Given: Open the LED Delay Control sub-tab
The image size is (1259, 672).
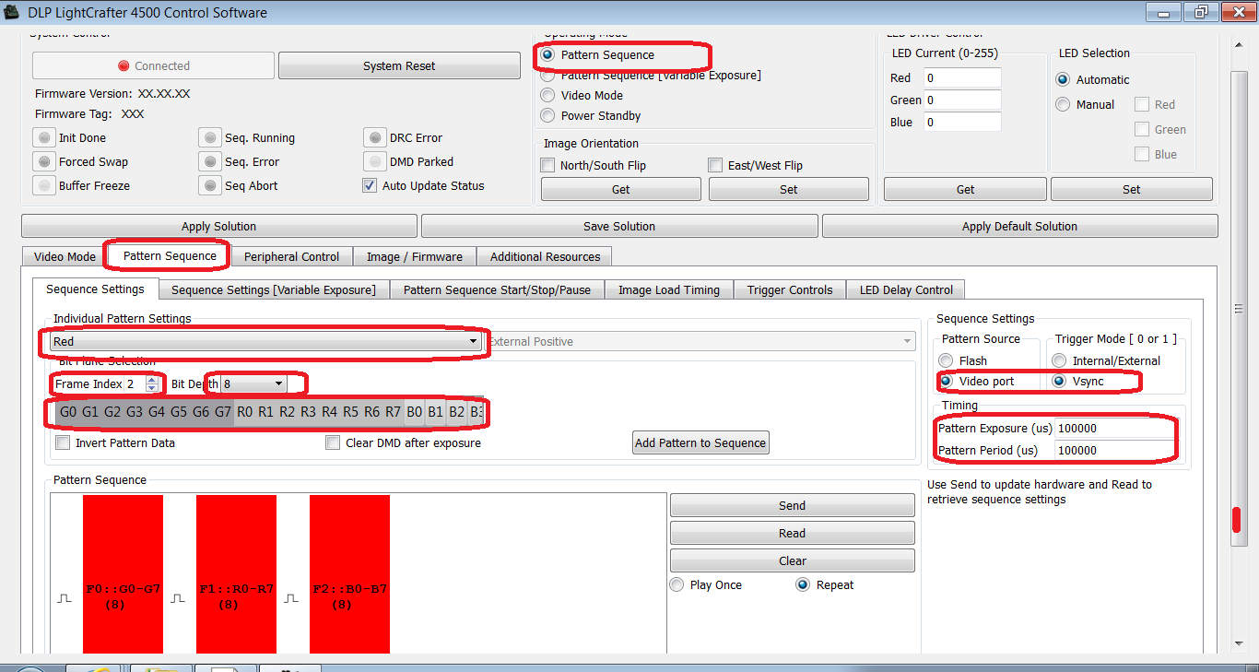Looking at the screenshot, I should tap(906, 290).
